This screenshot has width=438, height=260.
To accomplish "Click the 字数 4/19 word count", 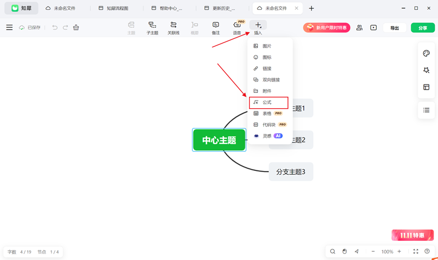I will [x=19, y=252].
